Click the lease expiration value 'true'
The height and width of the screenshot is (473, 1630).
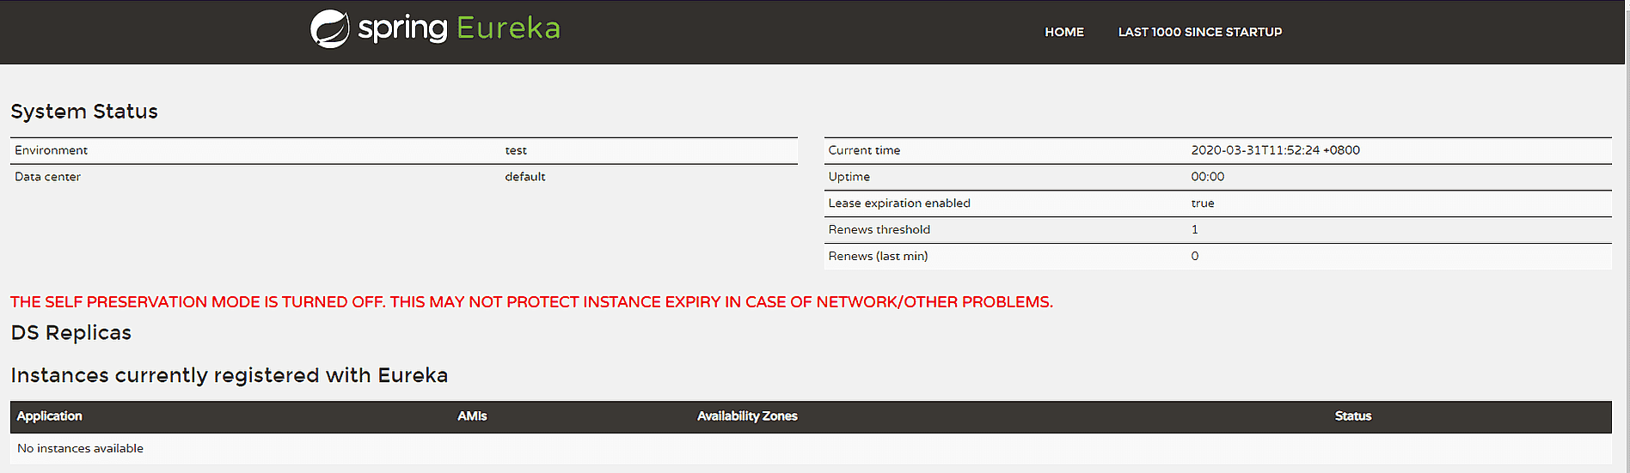tap(1202, 203)
